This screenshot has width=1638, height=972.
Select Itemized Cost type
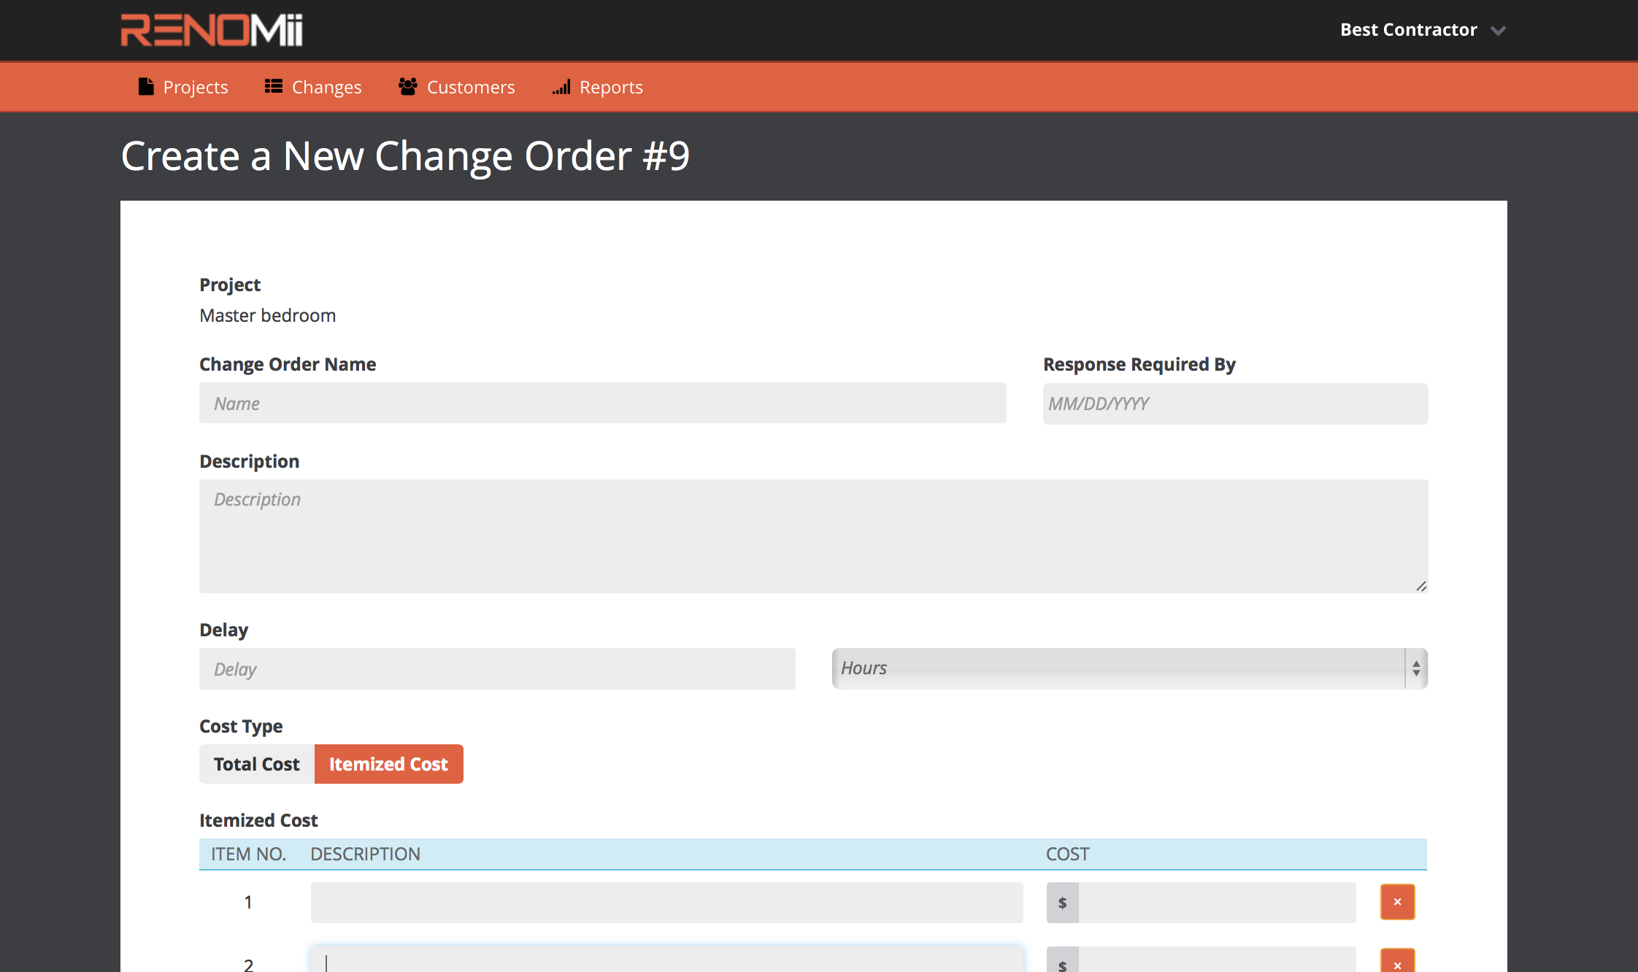(388, 764)
